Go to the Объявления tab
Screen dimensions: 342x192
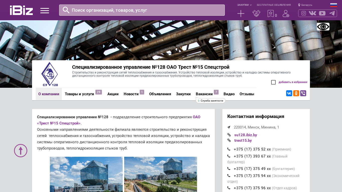point(160,94)
